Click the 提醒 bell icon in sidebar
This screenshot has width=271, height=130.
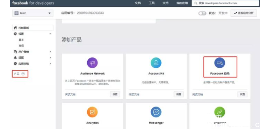15,58
